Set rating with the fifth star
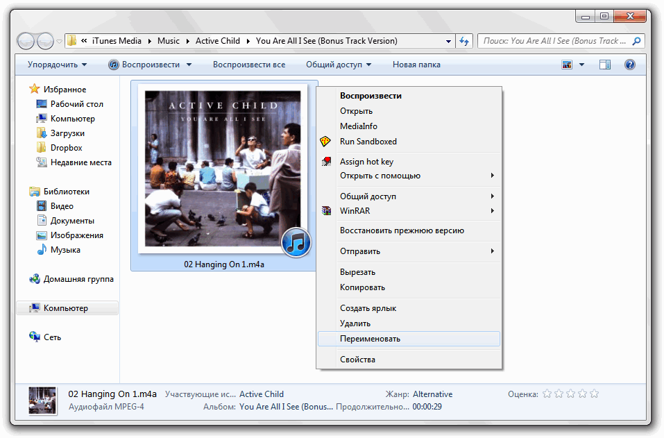This screenshot has width=664, height=438. pyautogui.click(x=595, y=394)
